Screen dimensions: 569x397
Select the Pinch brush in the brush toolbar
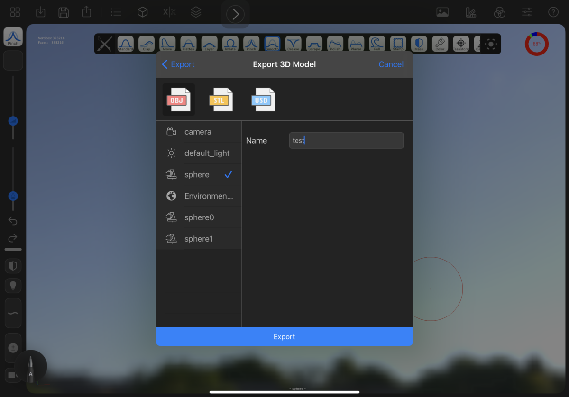pyautogui.click(x=251, y=44)
